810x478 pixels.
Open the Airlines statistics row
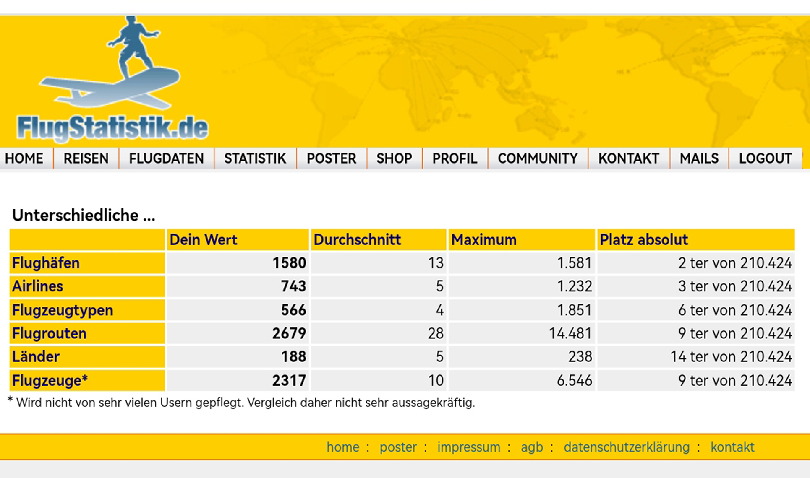coord(37,286)
